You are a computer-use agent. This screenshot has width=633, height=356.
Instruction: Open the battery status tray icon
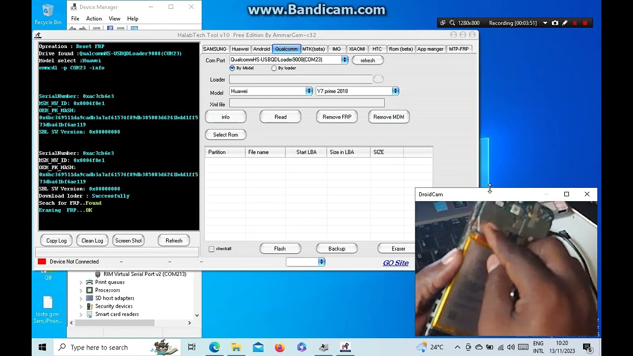490,347
